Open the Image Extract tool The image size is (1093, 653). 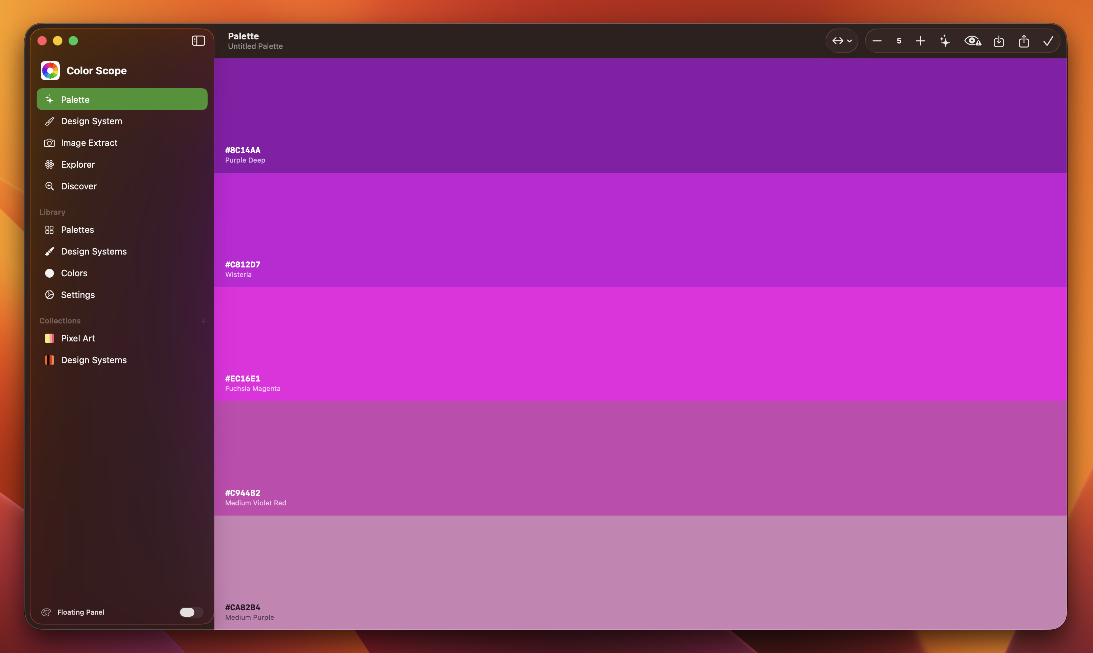coord(89,143)
